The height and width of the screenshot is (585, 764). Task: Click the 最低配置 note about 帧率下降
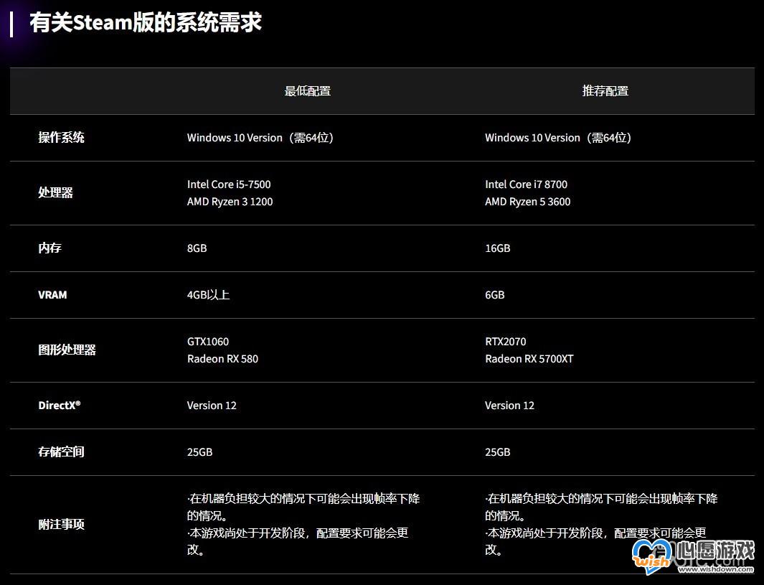pyautogui.click(x=303, y=507)
